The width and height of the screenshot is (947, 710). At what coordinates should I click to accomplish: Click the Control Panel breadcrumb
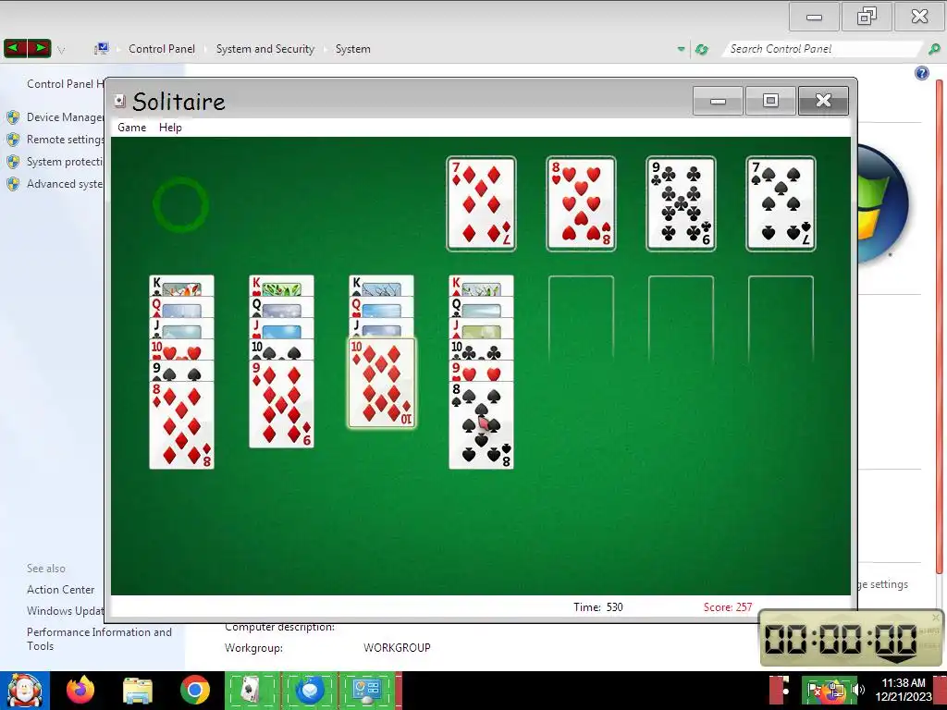click(x=162, y=49)
